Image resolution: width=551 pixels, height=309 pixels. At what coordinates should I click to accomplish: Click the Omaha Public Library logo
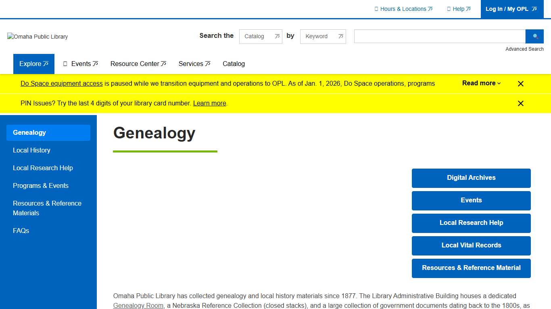37,37
